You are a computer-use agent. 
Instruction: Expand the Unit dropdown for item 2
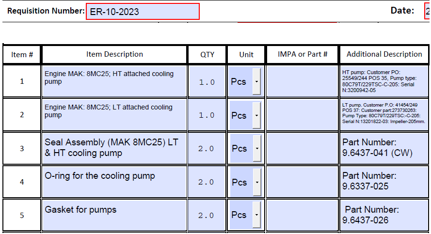256,115
